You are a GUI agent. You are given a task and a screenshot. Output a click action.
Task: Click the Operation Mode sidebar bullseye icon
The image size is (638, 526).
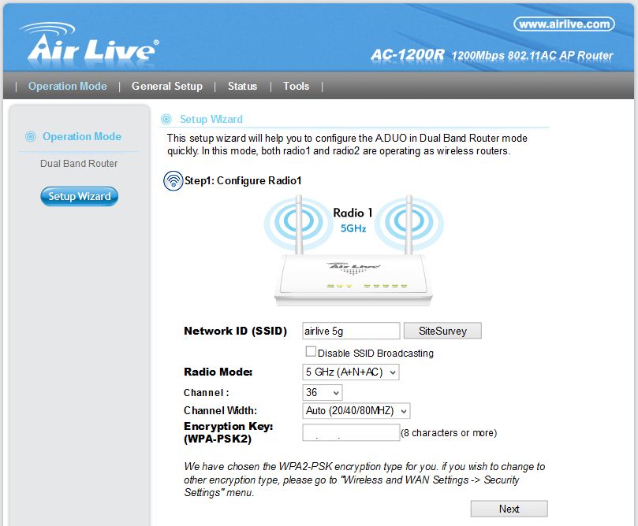[31, 136]
